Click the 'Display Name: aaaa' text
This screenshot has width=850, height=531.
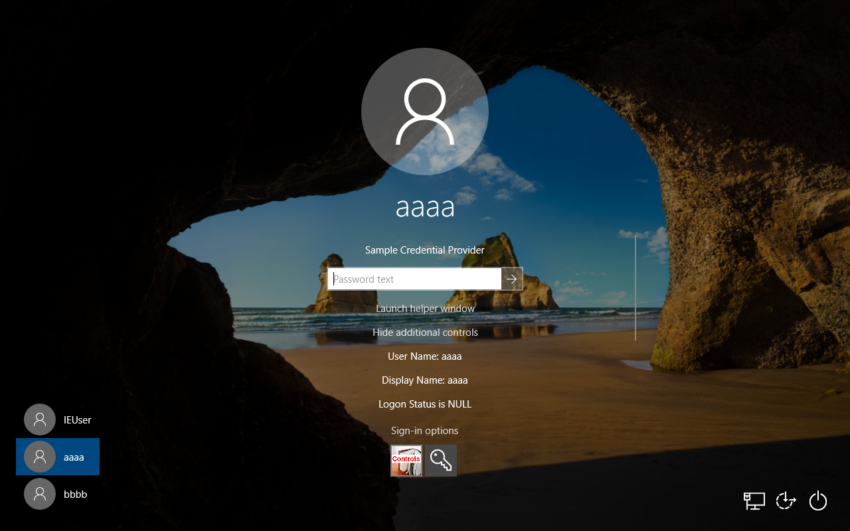(425, 380)
